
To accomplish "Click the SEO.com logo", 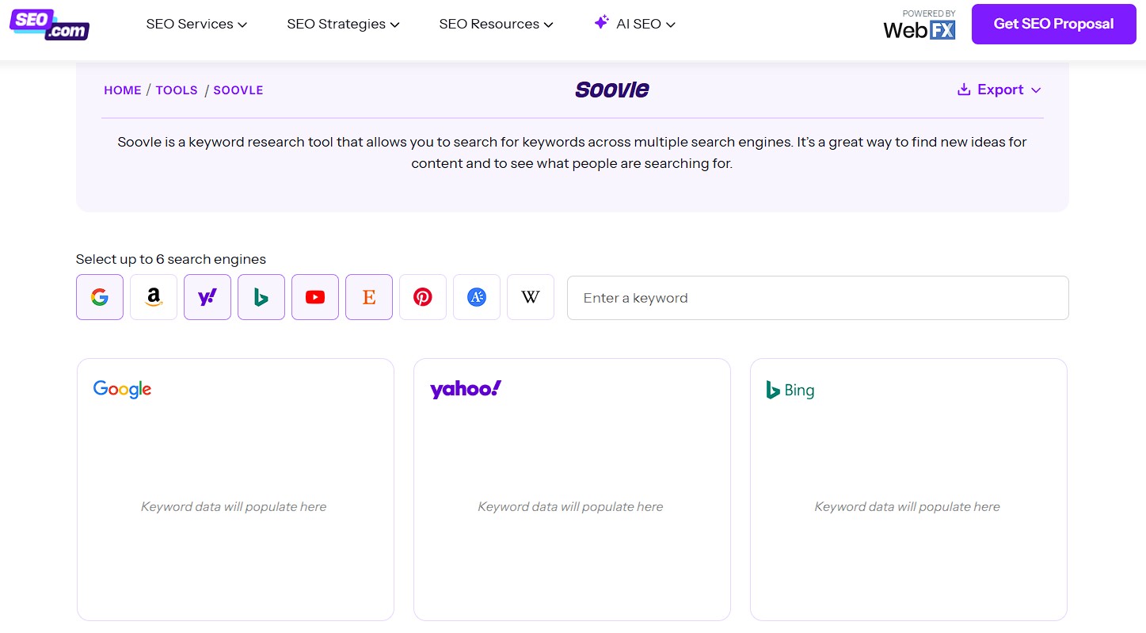I will 49,24.
